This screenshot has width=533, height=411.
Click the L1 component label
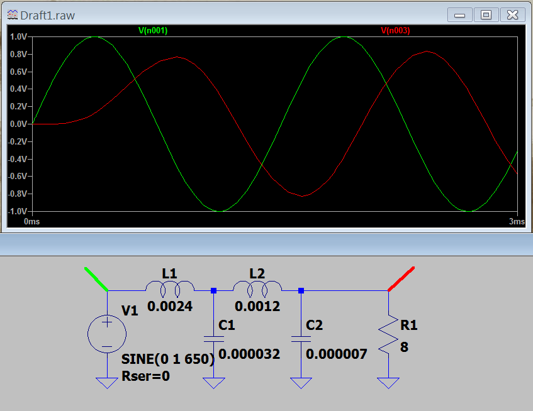click(169, 273)
